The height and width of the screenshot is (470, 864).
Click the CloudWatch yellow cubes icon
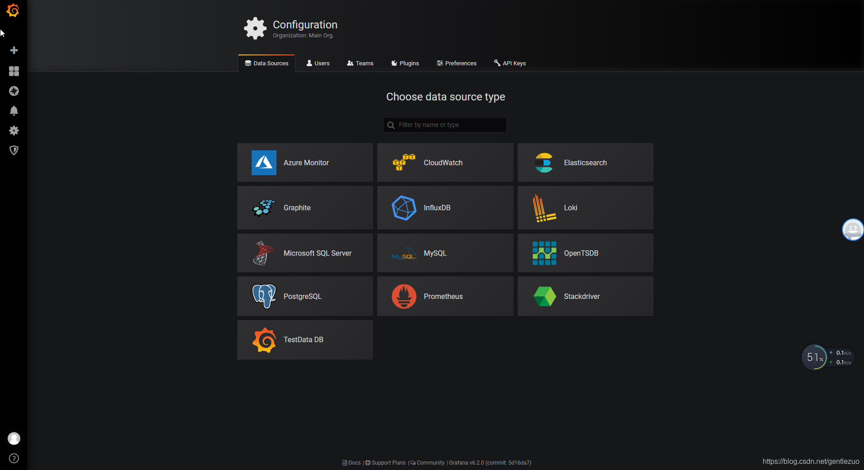pos(404,163)
